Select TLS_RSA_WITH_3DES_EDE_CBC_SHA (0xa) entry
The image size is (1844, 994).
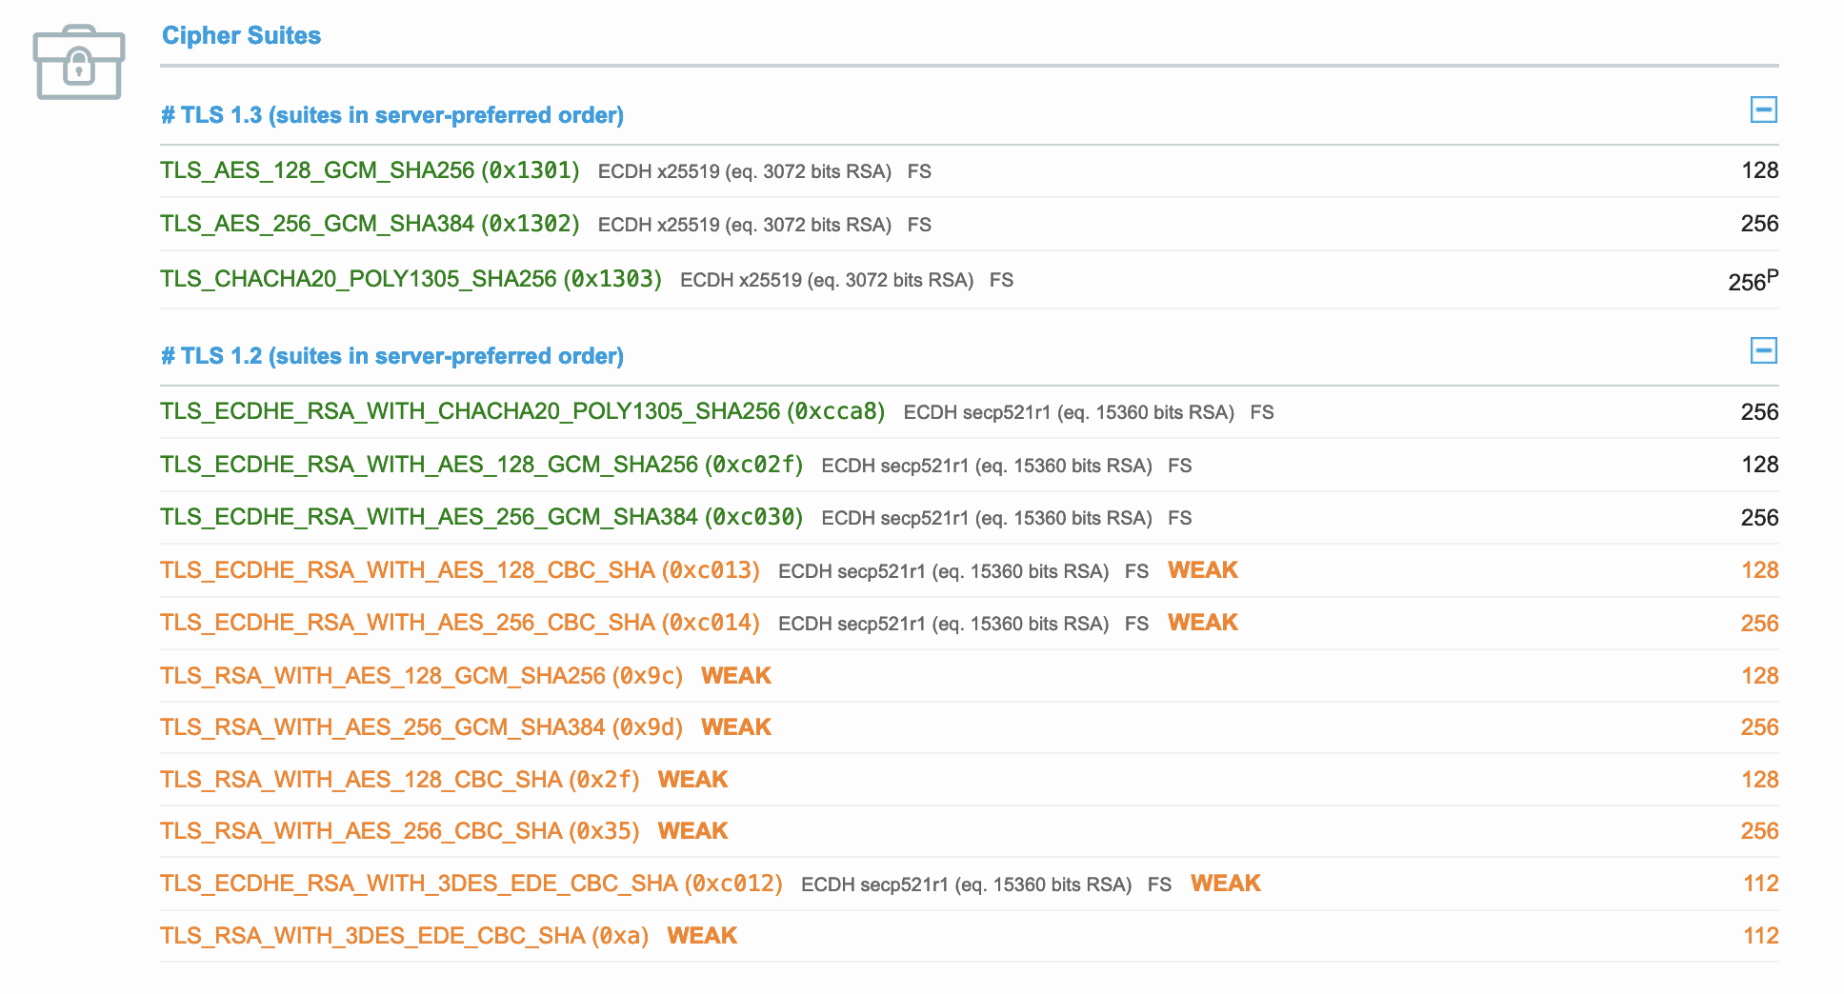point(404,936)
